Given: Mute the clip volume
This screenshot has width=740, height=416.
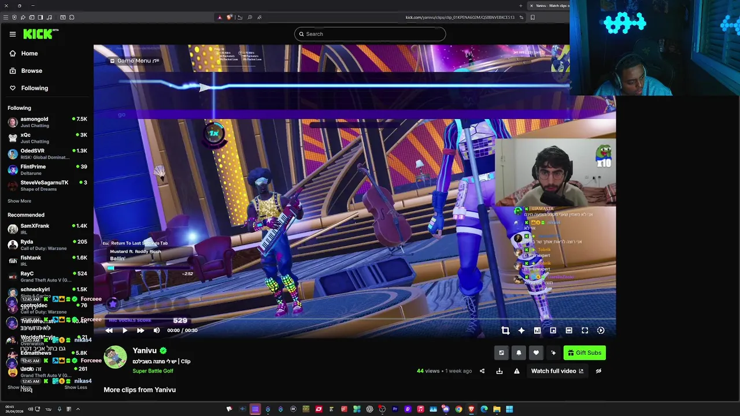Looking at the screenshot, I should [x=157, y=330].
